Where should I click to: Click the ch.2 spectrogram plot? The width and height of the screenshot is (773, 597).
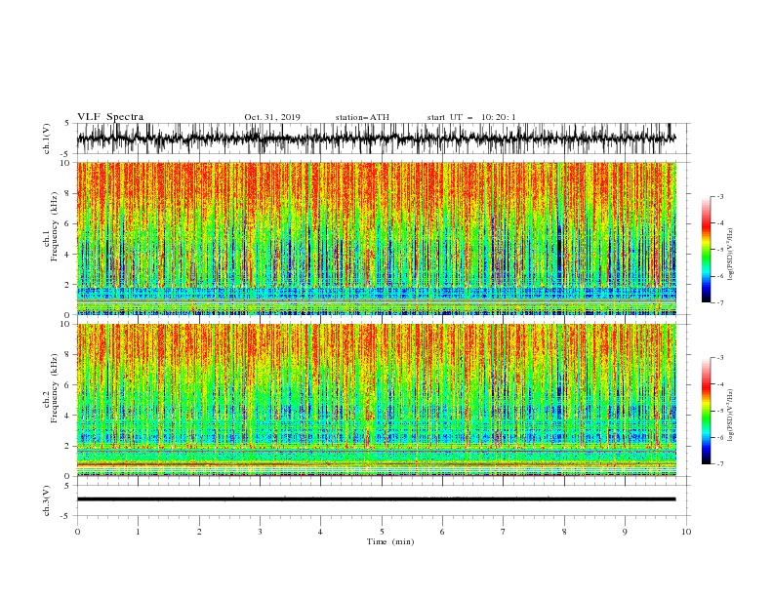377,400
